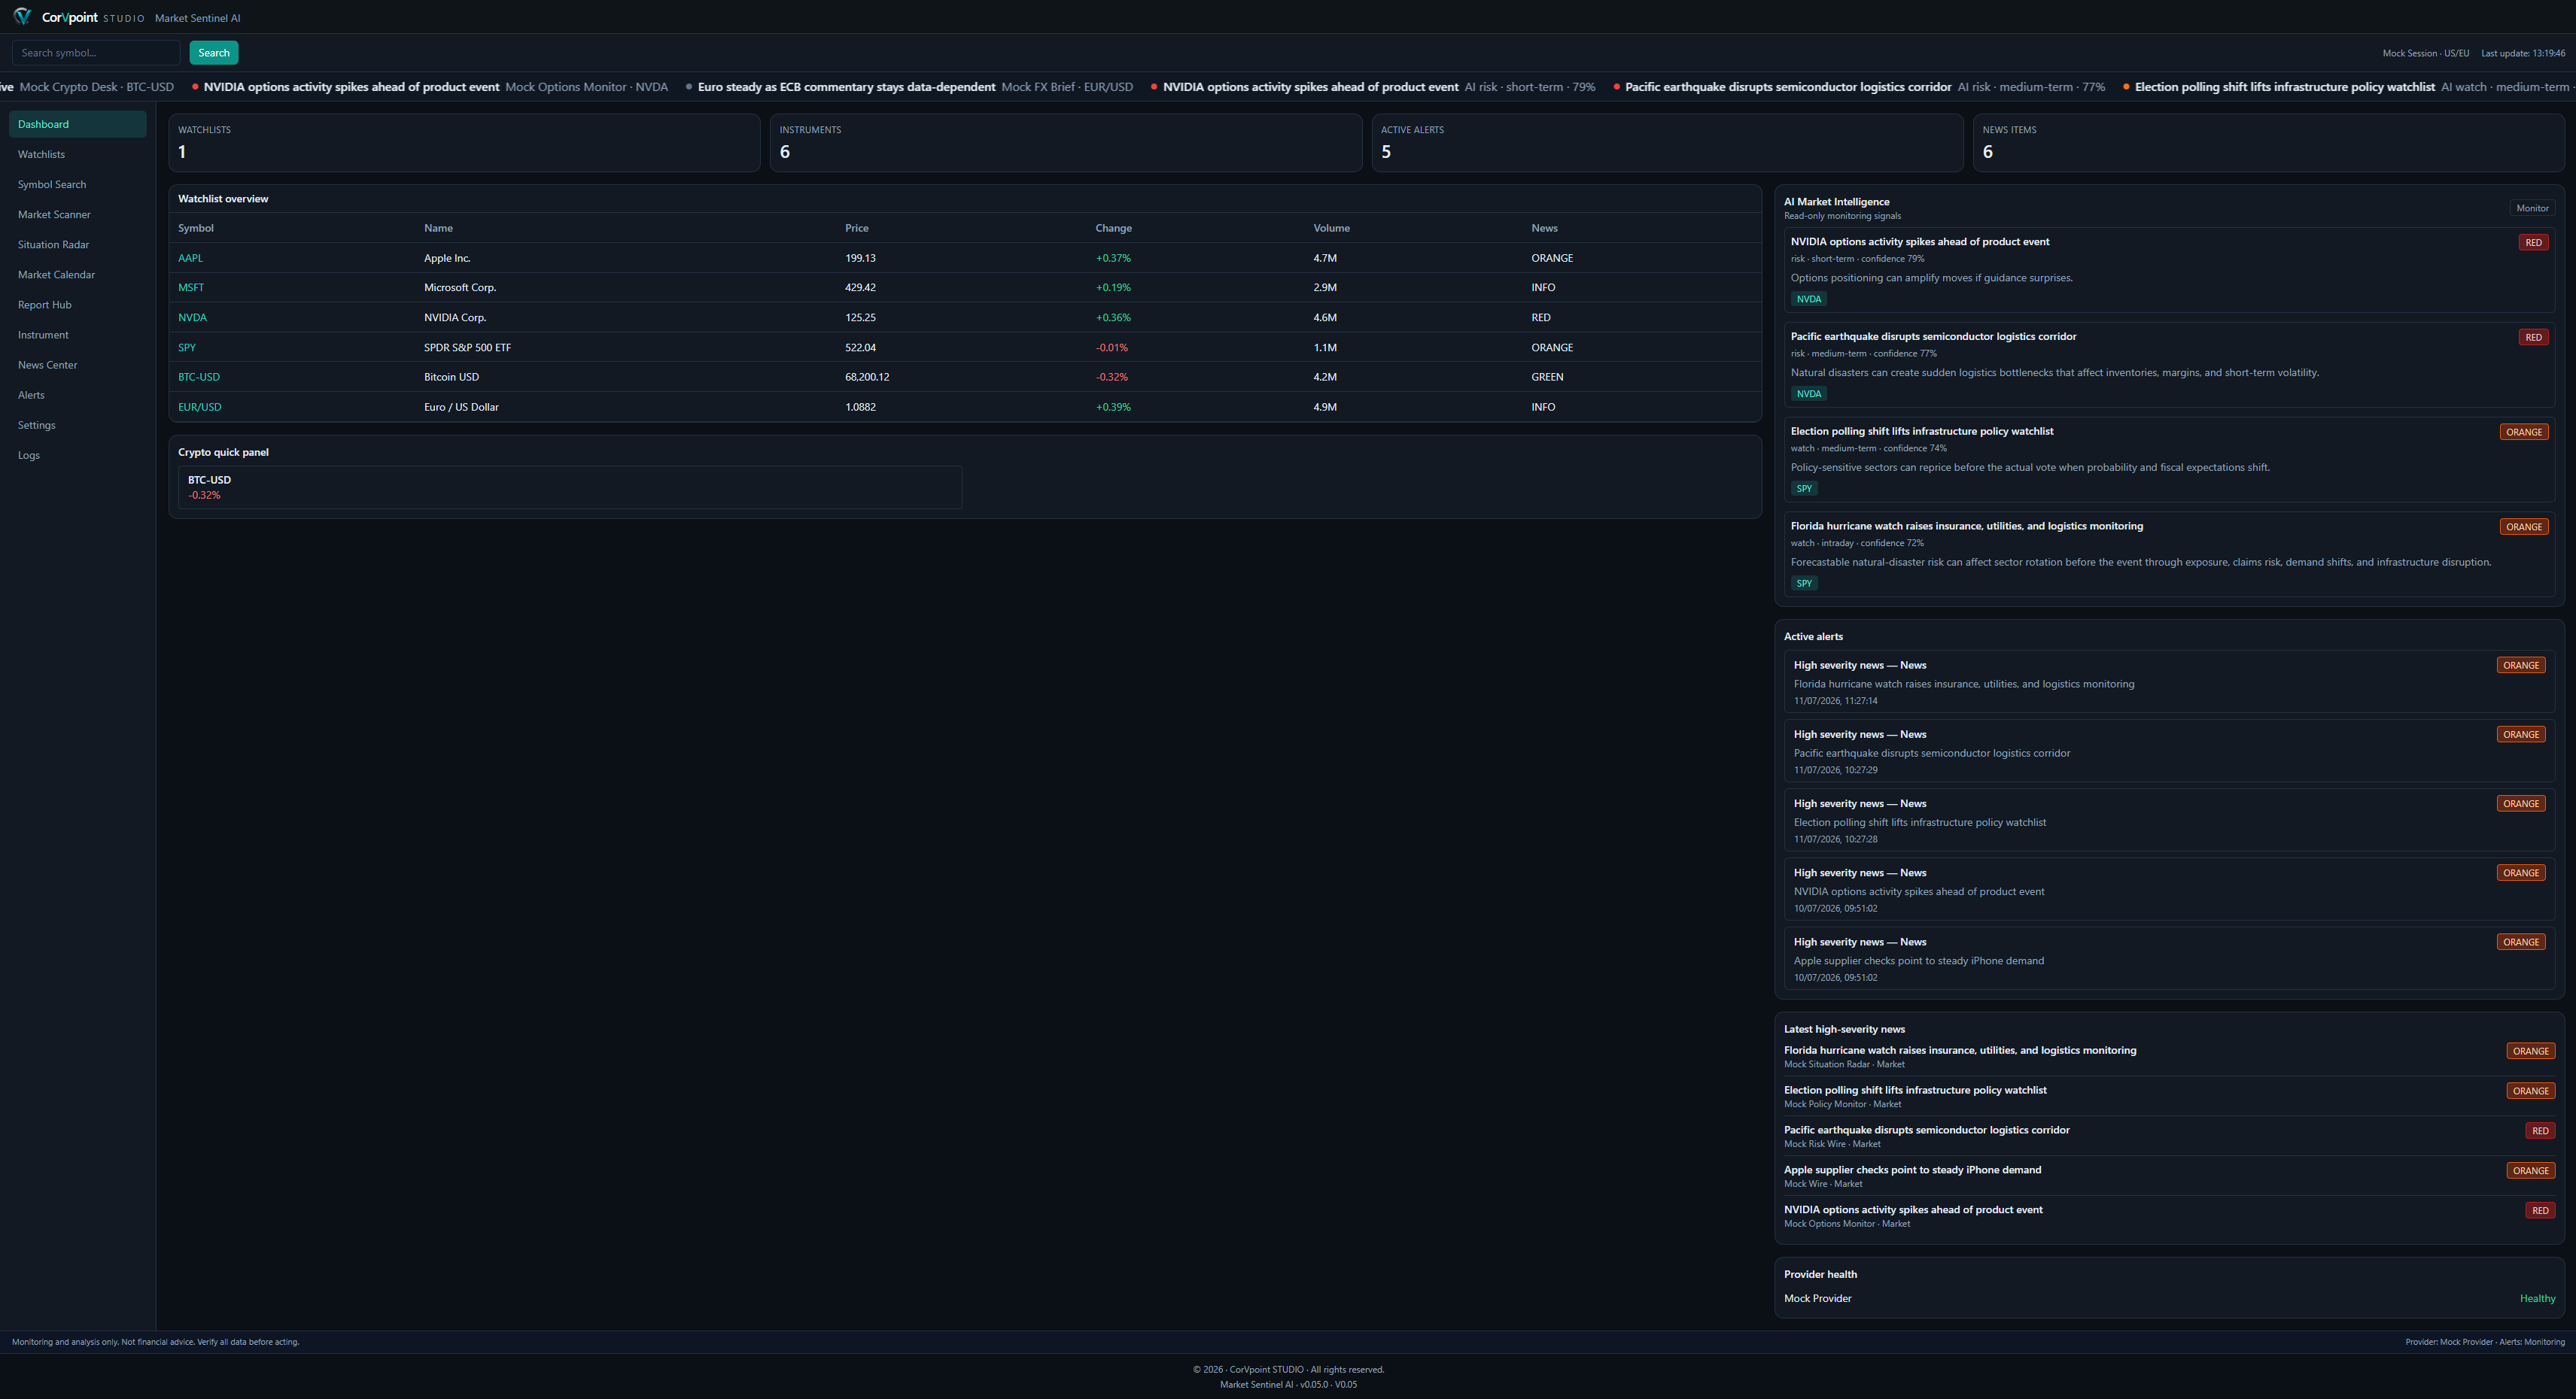The image size is (2576, 1399).
Task: Click RED badge on NVIDIA options AI signal
Action: point(2533,243)
